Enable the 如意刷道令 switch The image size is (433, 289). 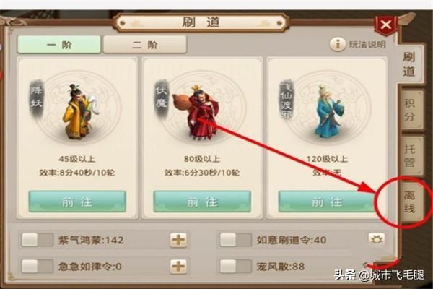pos(235,239)
